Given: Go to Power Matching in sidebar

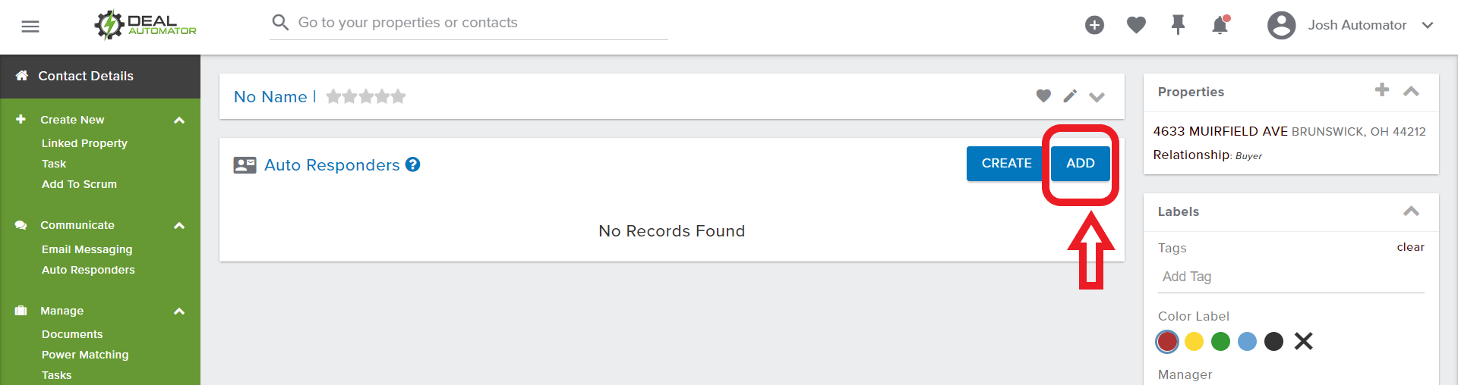Looking at the screenshot, I should [x=85, y=355].
